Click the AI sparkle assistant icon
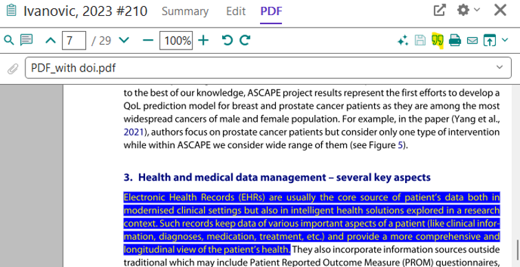Image resolution: width=520 pixels, height=267 pixels. tap(402, 41)
